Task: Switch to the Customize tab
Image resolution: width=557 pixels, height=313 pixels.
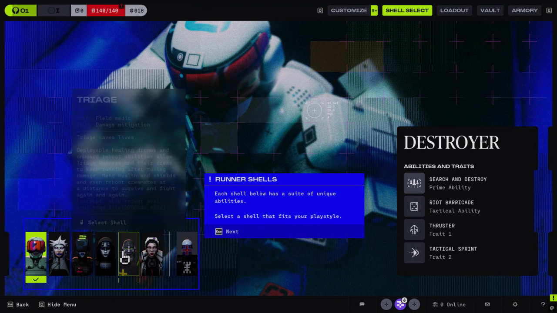Action: 349,10
